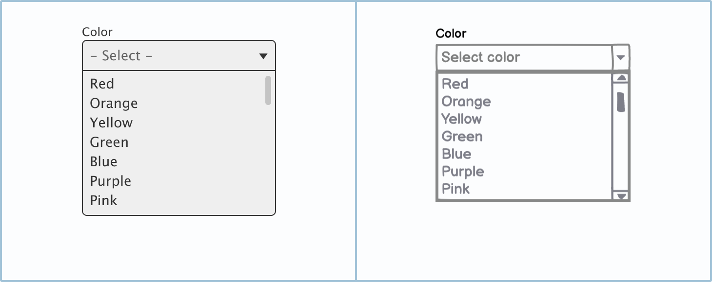The image size is (712, 282).
Task: Click the right list's scrollbar thumb
Action: click(621, 102)
